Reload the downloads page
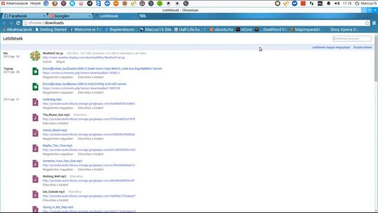 pos(18,23)
